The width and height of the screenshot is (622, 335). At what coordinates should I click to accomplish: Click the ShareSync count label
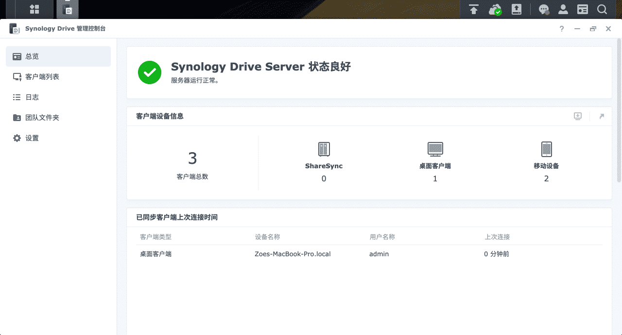(x=324, y=166)
